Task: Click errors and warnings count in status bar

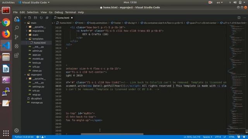Action: (x=41, y=137)
